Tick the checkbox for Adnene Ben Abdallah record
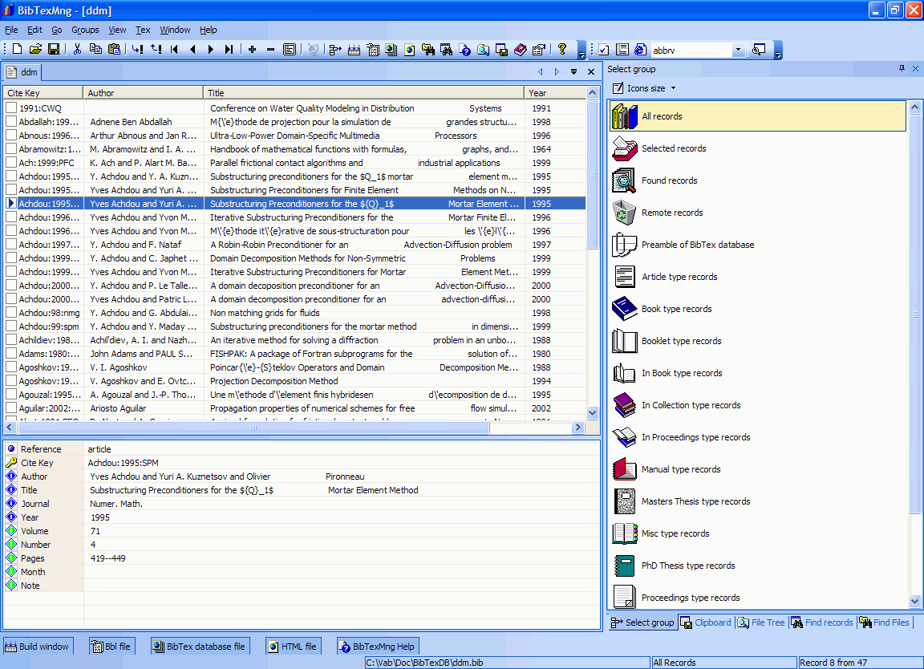 click(11, 121)
